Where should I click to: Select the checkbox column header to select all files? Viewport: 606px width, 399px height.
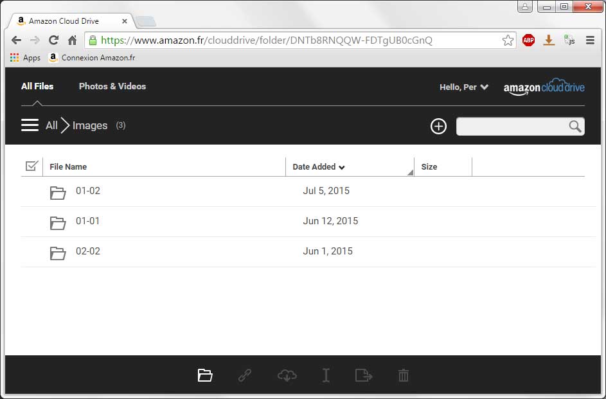click(32, 166)
